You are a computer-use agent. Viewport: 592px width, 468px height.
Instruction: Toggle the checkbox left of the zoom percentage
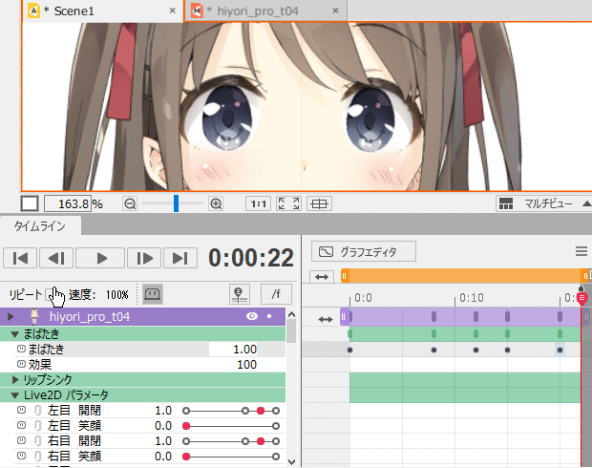[x=30, y=203]
